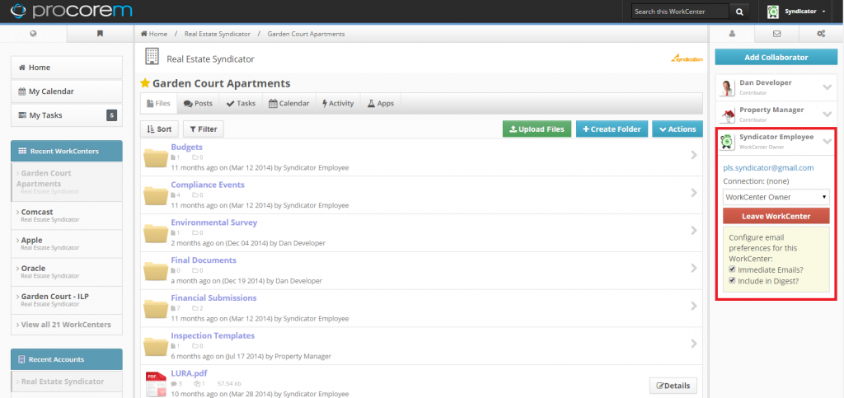The image size is (844, 398).
Task: Click the Sort button
Action: [x=159, y=129]
